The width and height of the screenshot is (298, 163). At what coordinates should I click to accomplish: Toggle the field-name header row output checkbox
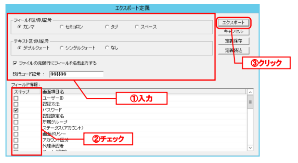click(x=15, y=63)
